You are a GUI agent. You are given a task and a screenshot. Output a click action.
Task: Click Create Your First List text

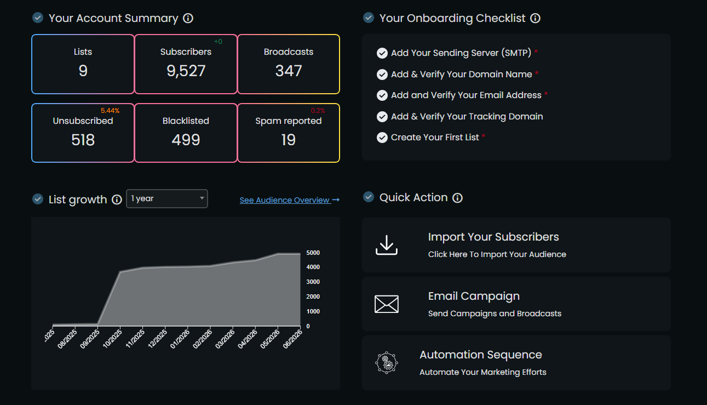click(435, 138)
